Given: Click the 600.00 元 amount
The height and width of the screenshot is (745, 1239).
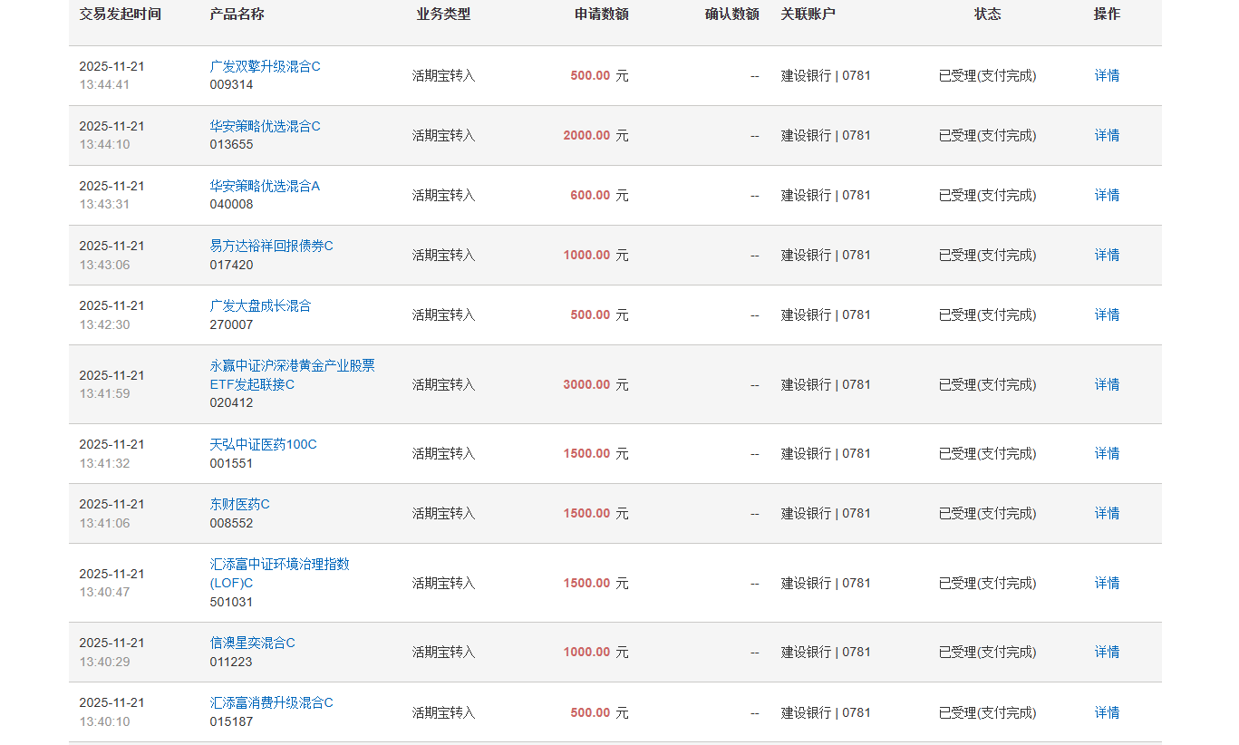Looking at the screenshot, I should [599, 195].
